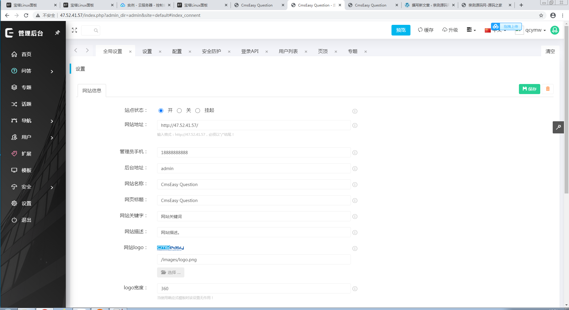This screenshot has width=569, height=310.
Task: Bookmark this page with the star icon
Action: (x=541, y=15)
